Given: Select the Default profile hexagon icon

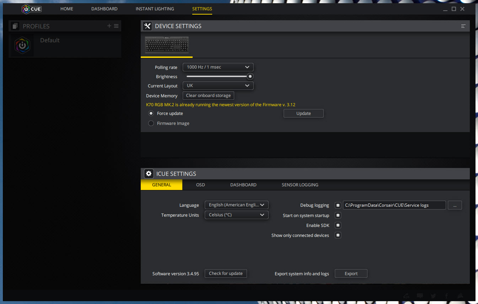Looking at the screenshot, I should (x=22, y=45).
